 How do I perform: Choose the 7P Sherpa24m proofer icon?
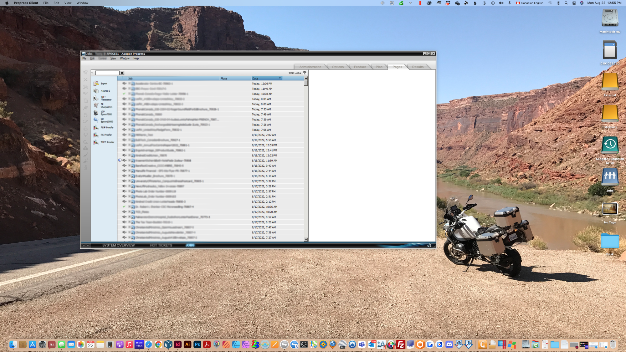[96, 105]
